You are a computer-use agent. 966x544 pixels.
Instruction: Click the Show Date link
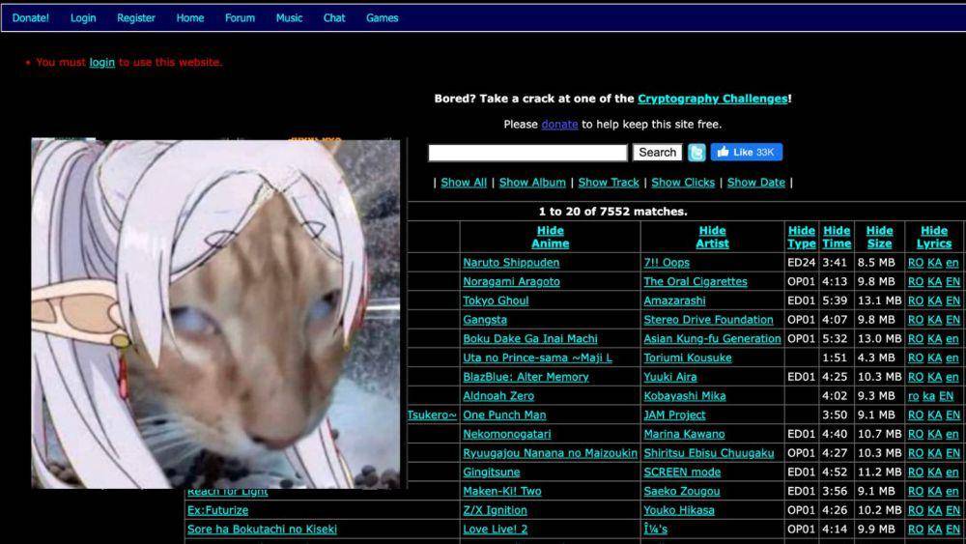[756, 183]
